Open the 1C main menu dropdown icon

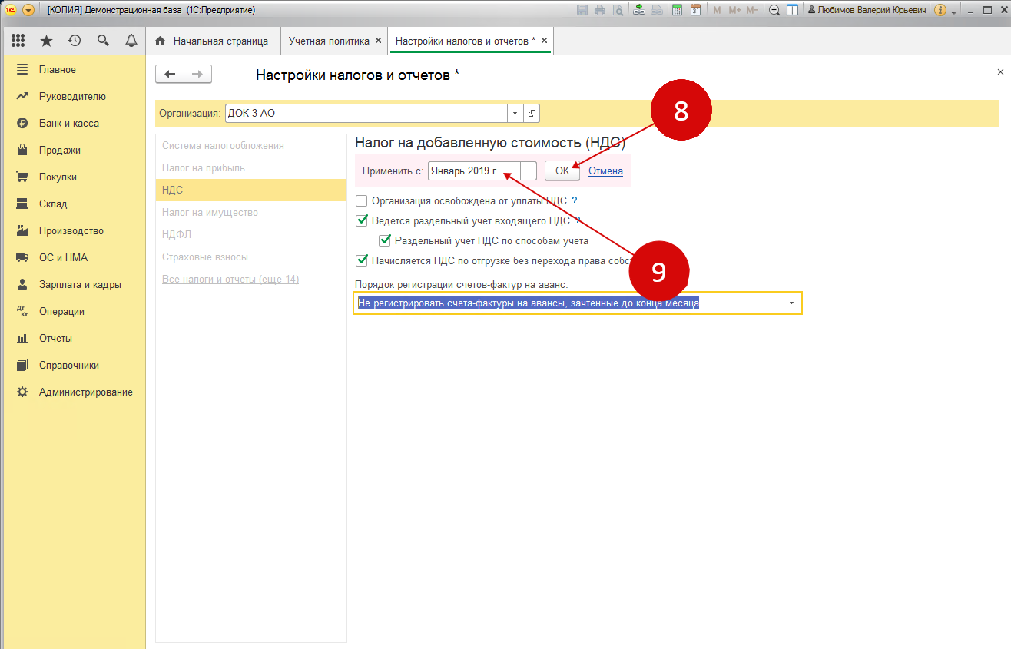(28, 10)
